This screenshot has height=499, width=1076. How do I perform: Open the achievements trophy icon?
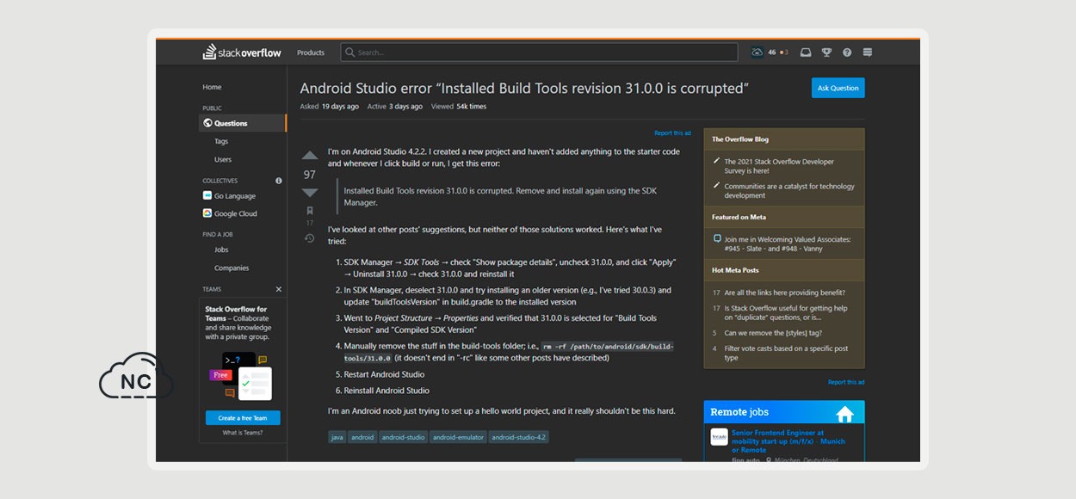[x=826, y=52]
